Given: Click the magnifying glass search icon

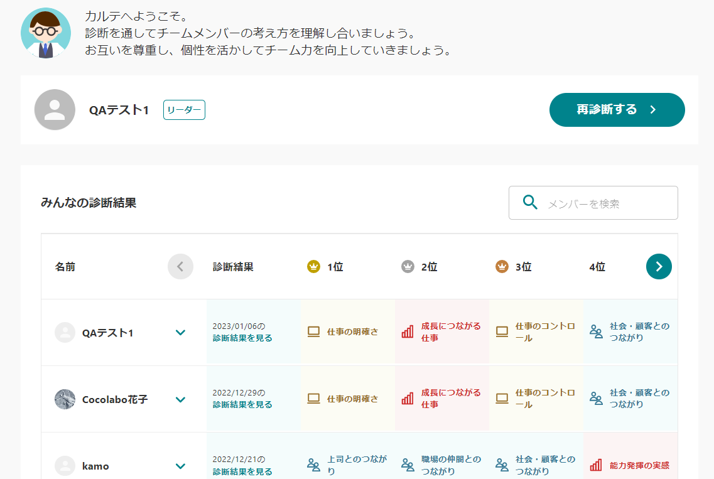Looking at the screenshot, I should click(531, 202).
